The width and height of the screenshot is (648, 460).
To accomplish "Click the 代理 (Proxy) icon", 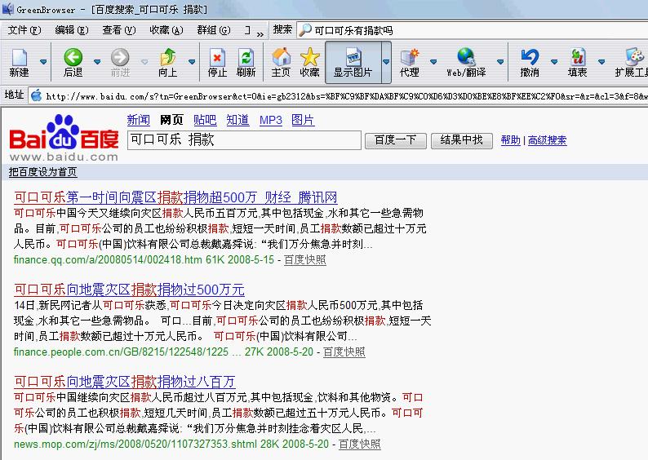I will pyautogui.click(x=410, y=62).
